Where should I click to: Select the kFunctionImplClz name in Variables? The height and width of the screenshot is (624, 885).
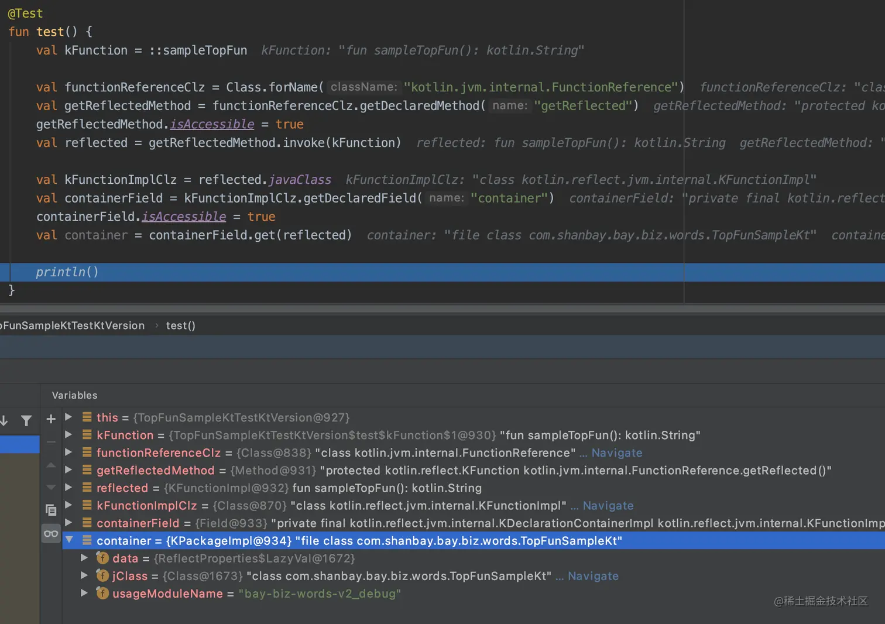click(147, 505)
